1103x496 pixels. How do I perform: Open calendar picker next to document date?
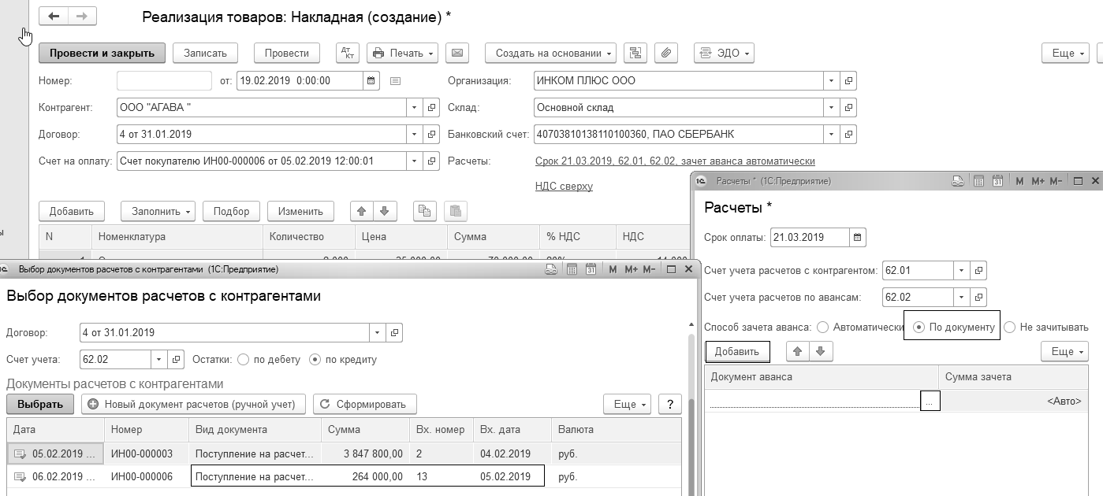point(371,80)
